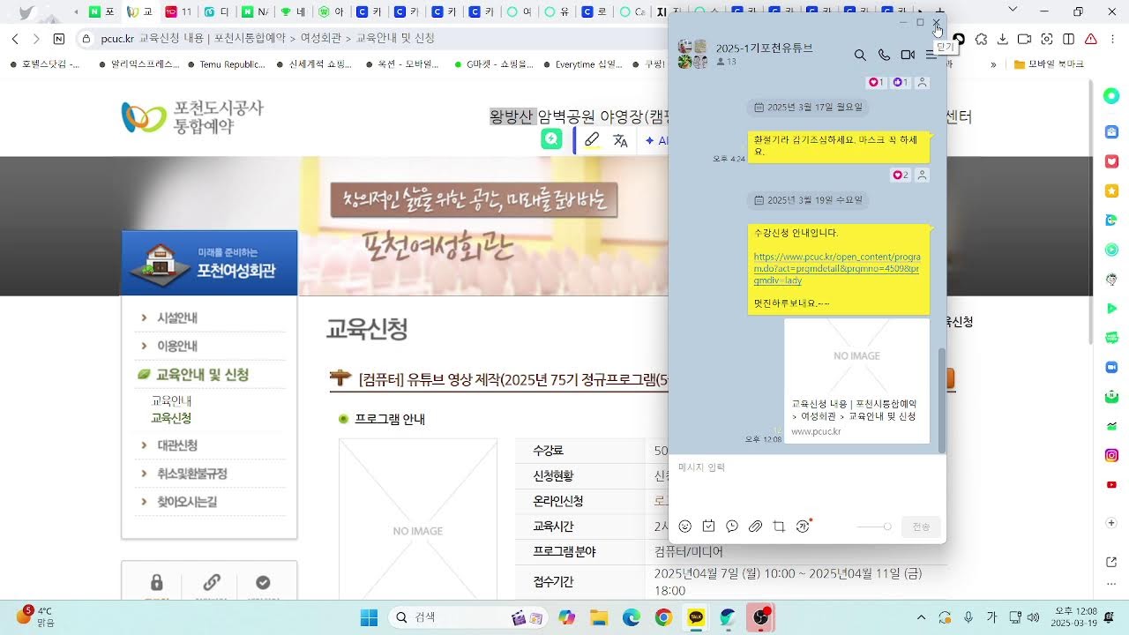The height and width of the screenshot is (635, 1129).
Task: Click the heart reaction showing 2
Action: [x=901, y=176]
